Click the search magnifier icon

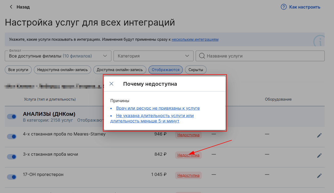pos(202,56)
